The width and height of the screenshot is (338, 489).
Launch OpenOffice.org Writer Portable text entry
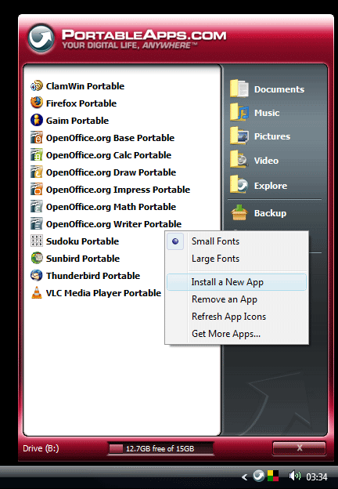[113, 224]
